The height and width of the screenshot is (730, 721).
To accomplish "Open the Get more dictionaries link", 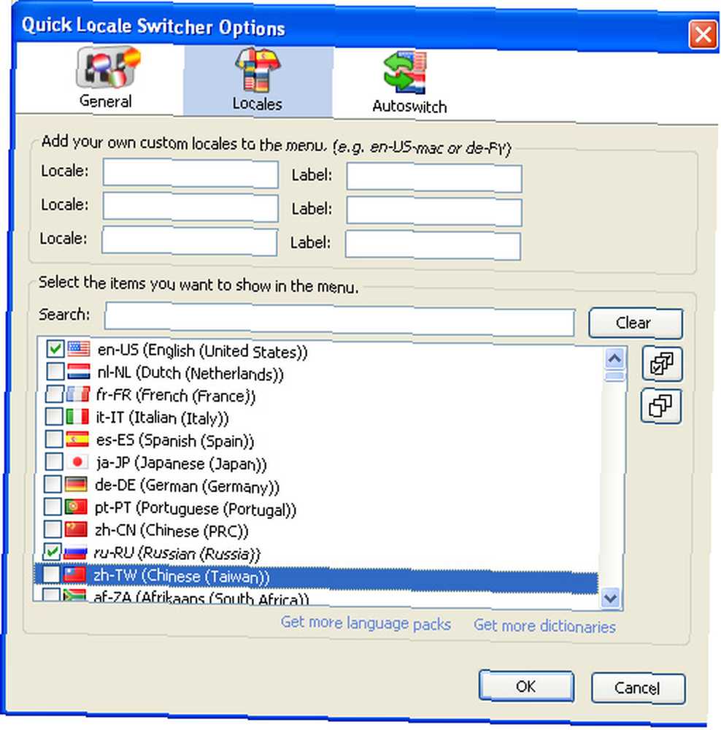I will pyautogui.click(x=544, y=626).
